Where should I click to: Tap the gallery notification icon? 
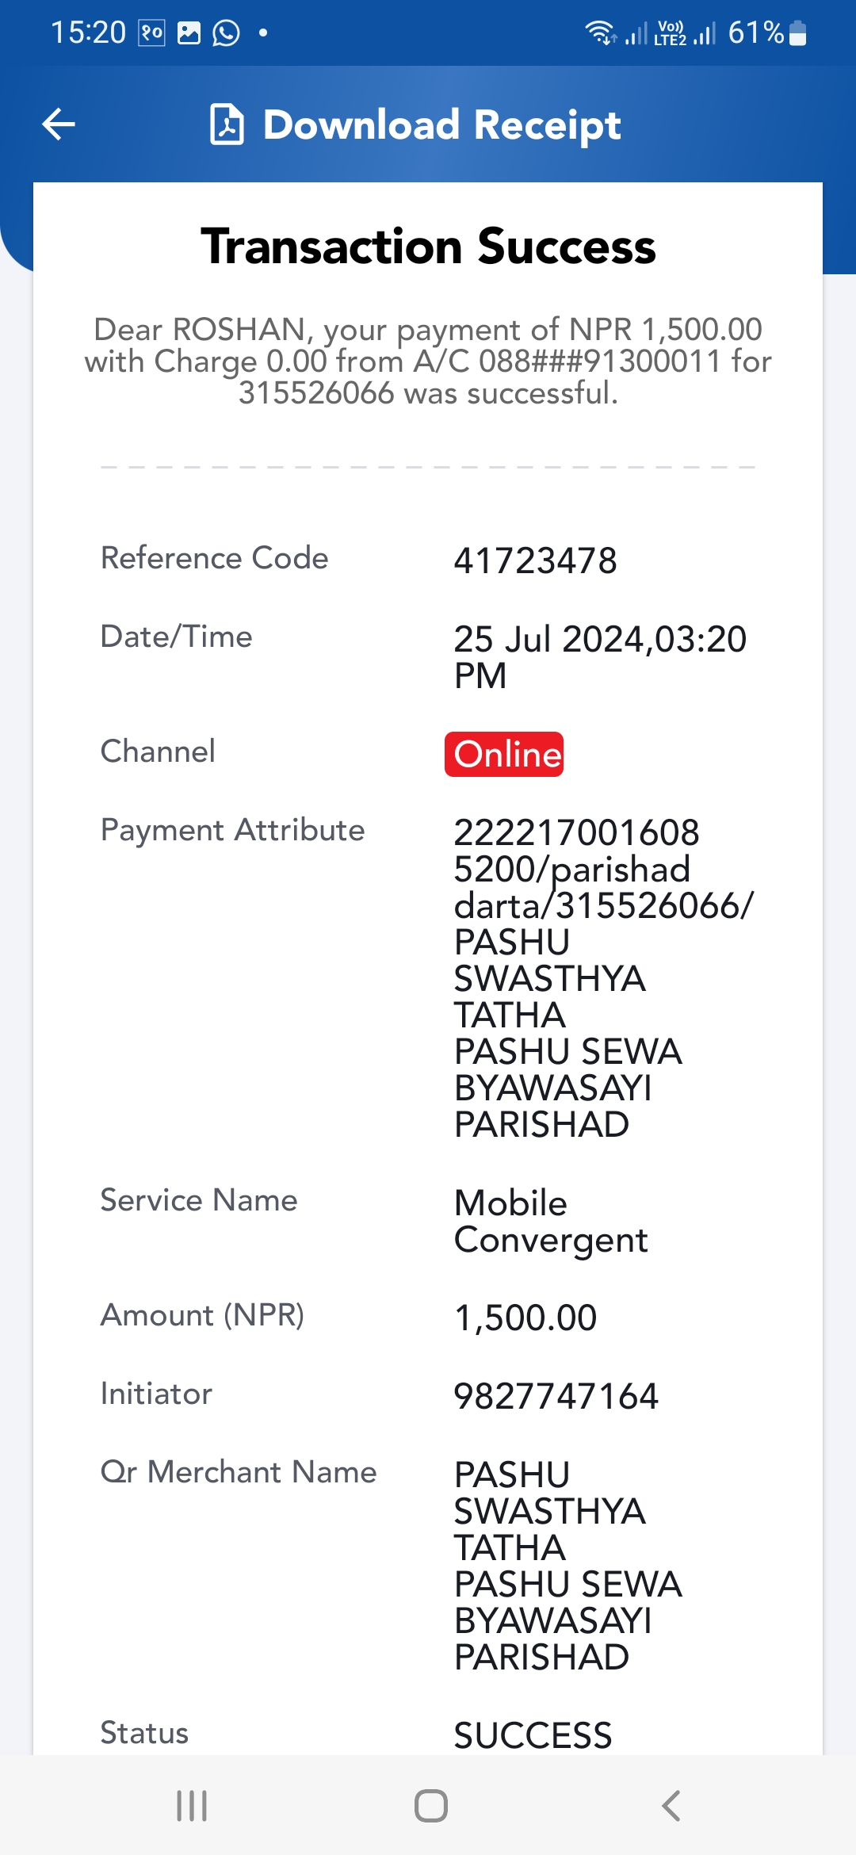point(189,33)
